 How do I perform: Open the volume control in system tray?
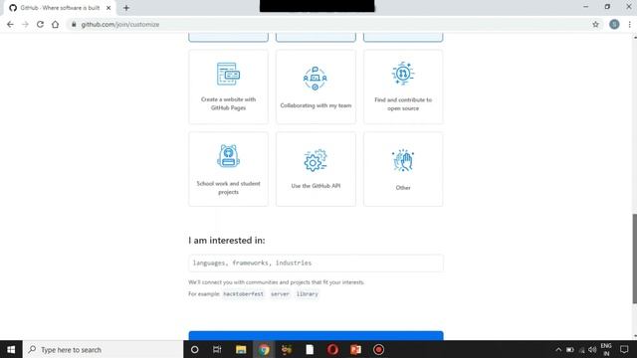point(592,349)
